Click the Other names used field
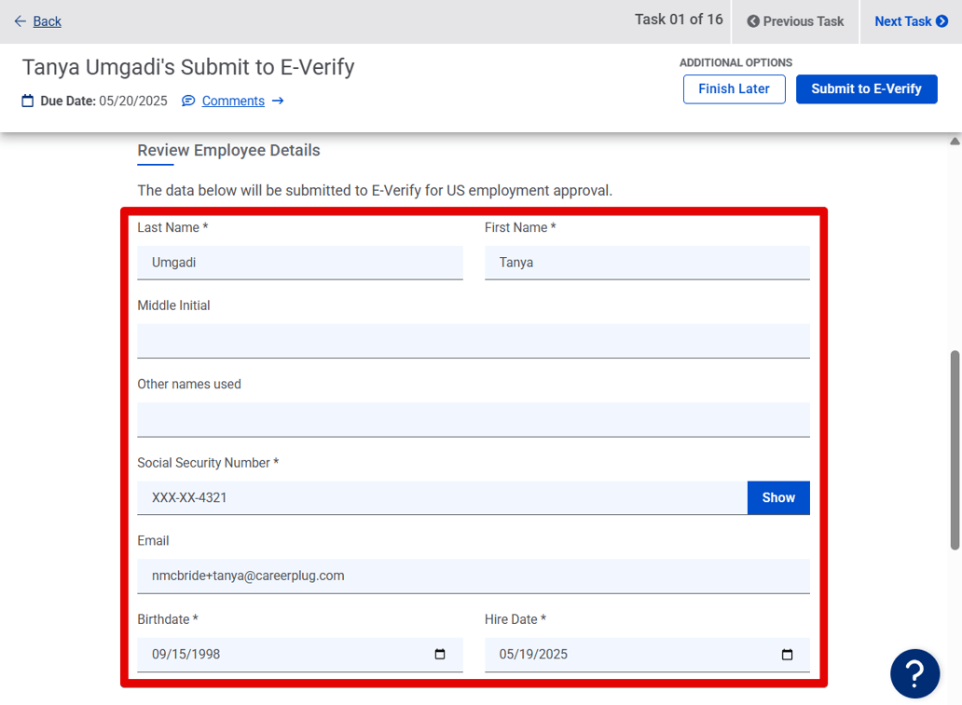 474,419
